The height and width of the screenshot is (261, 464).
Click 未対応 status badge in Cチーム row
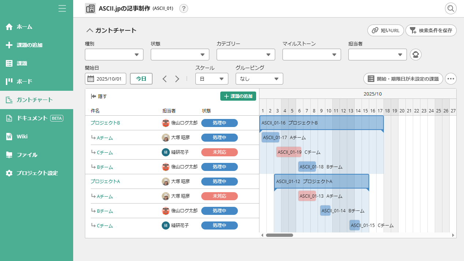click(220, 152)
